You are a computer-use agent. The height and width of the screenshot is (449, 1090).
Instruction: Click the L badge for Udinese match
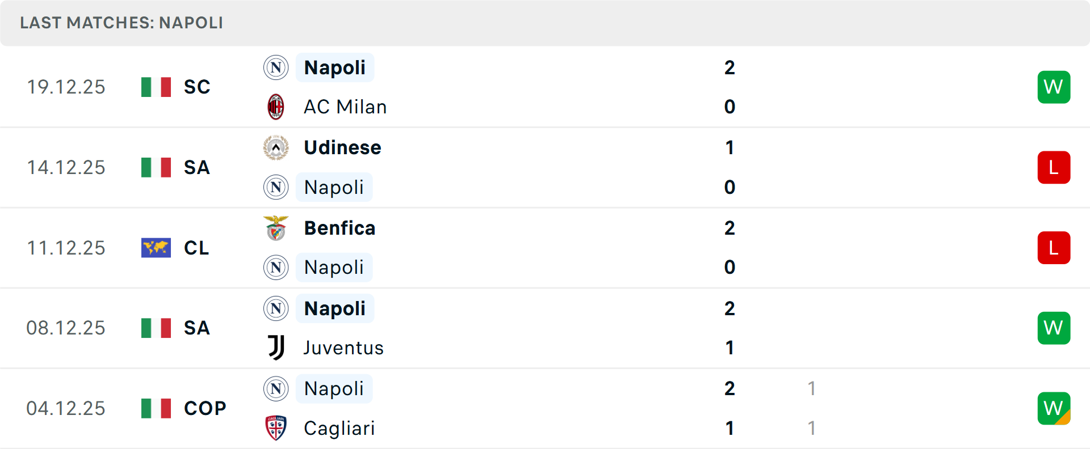(x=1054, y=167)
